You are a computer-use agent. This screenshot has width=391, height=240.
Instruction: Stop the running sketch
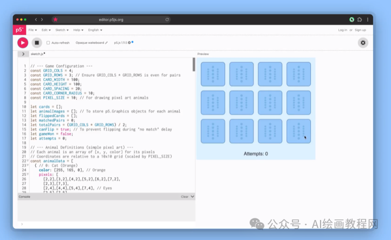[37, 43]
